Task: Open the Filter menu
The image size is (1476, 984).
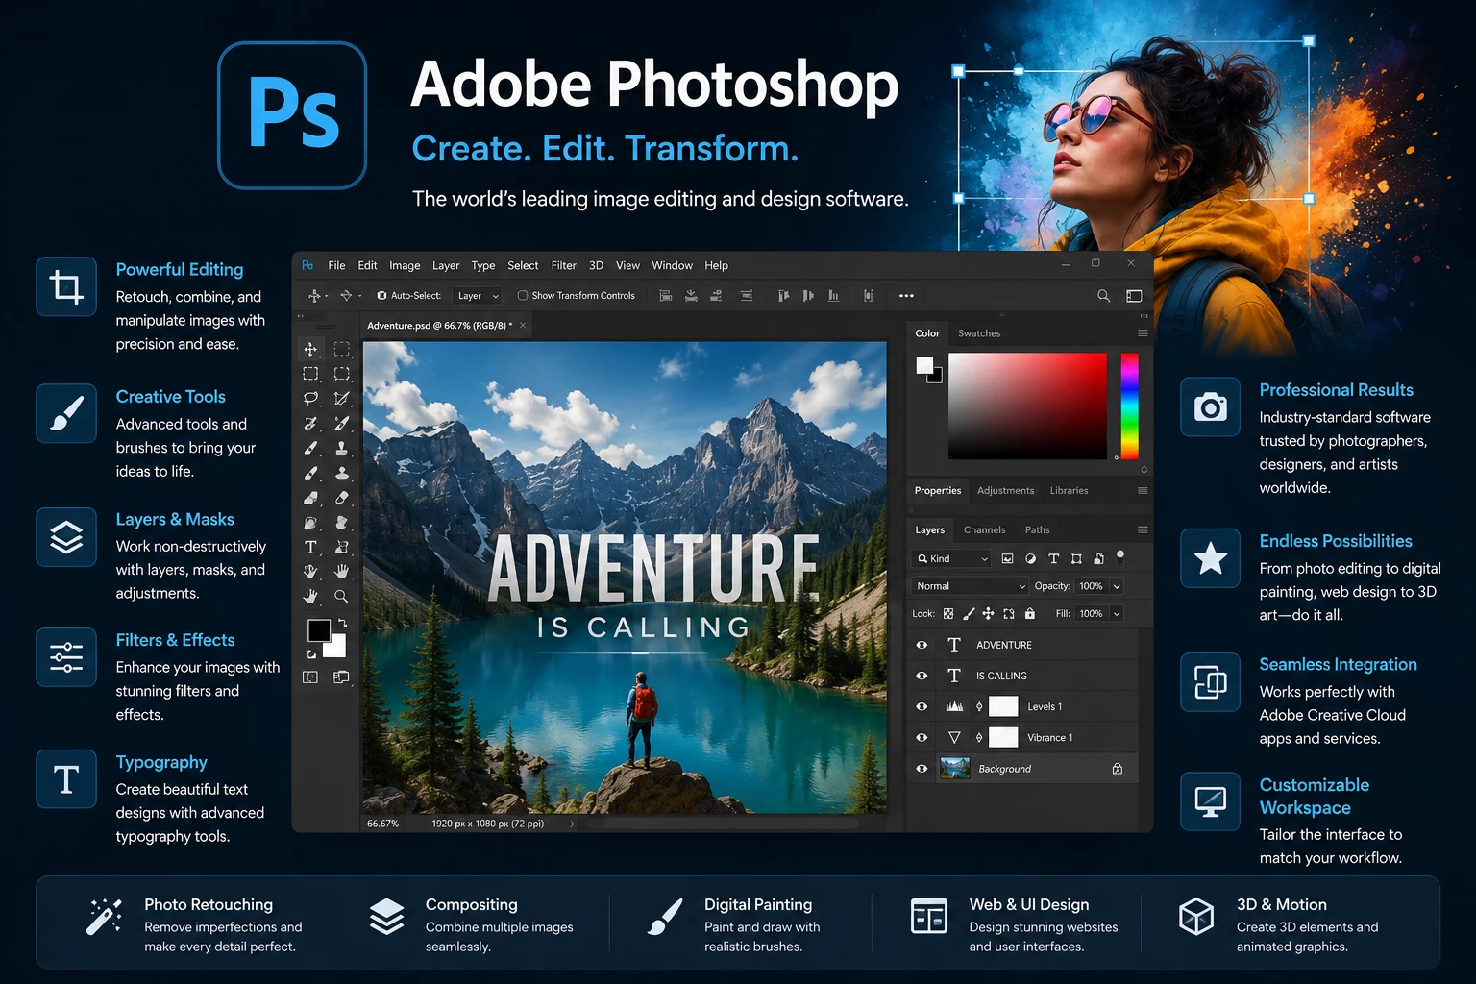Action: click(x=564, y=265)
